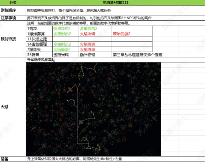Select 火焰协调 in the 7爆炸矢 row
Image resolution: width=205 pixels, height=162 pixels.
point(95,49)
